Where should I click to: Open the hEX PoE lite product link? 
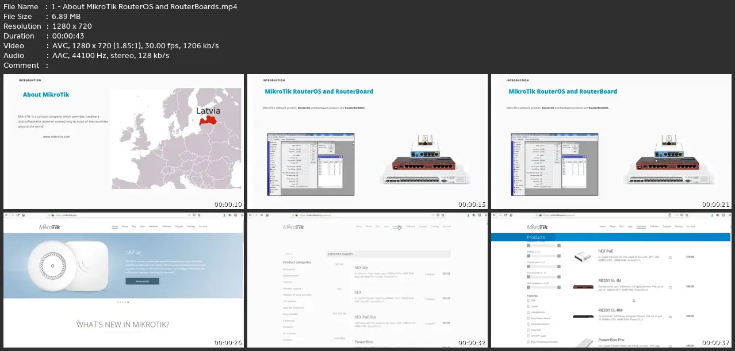pyautogui.click(x=365, y=317)
